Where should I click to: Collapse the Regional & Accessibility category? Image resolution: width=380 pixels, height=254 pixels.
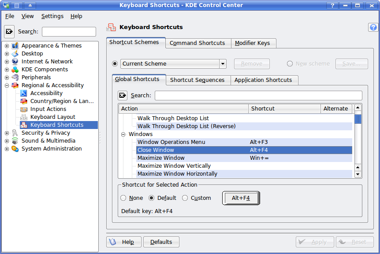point(7,85)
